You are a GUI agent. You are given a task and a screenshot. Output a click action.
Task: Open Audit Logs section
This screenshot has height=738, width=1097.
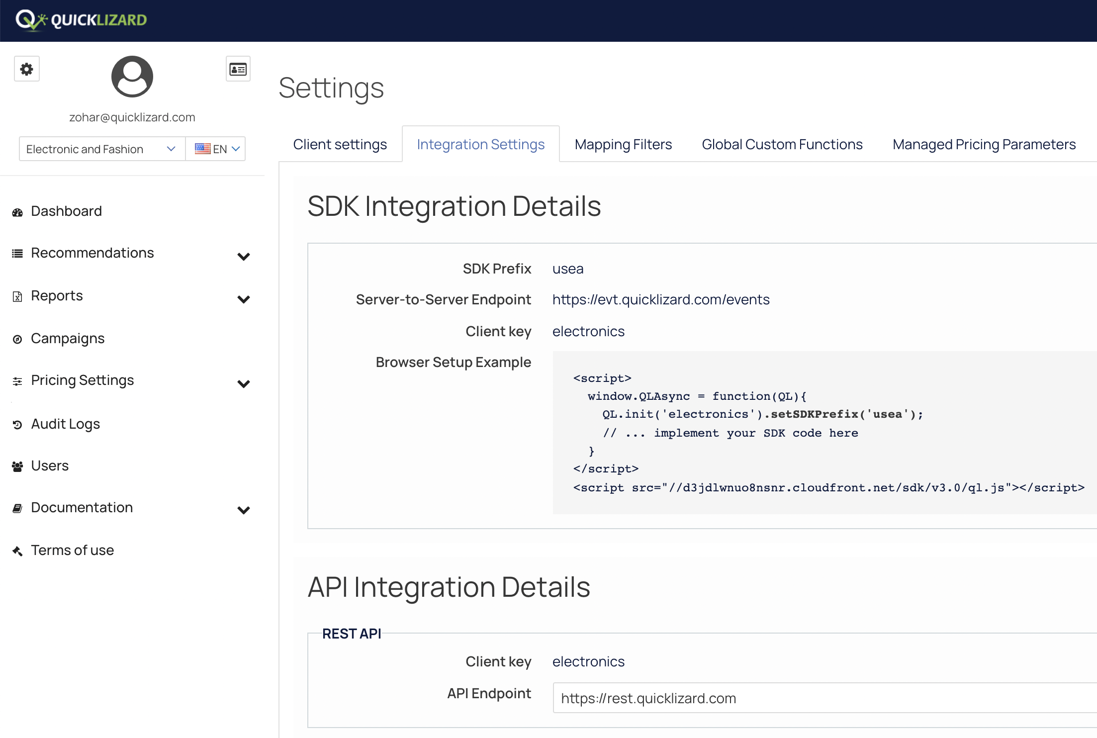click(65, 424)
